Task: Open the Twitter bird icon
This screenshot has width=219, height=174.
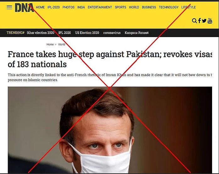Action: [x=204, y=21]
